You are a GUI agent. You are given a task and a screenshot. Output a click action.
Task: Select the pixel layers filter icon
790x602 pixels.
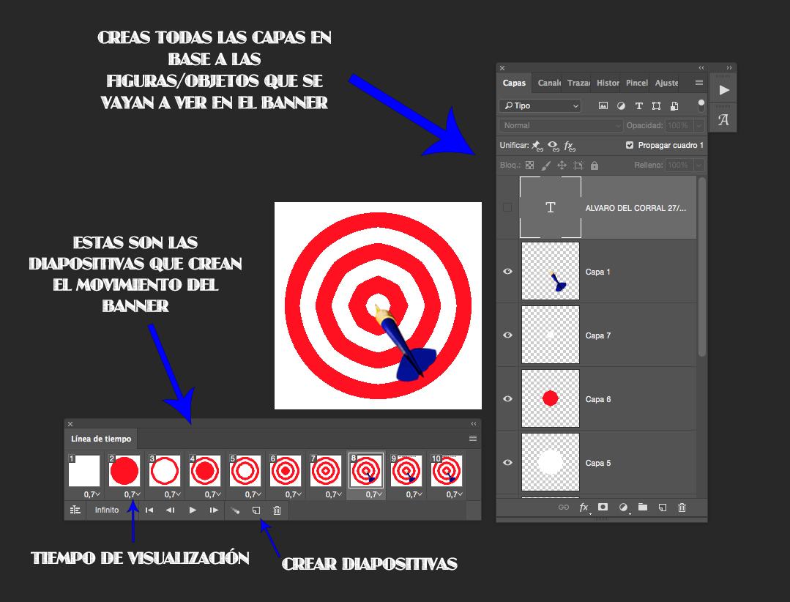pos(602,106)
